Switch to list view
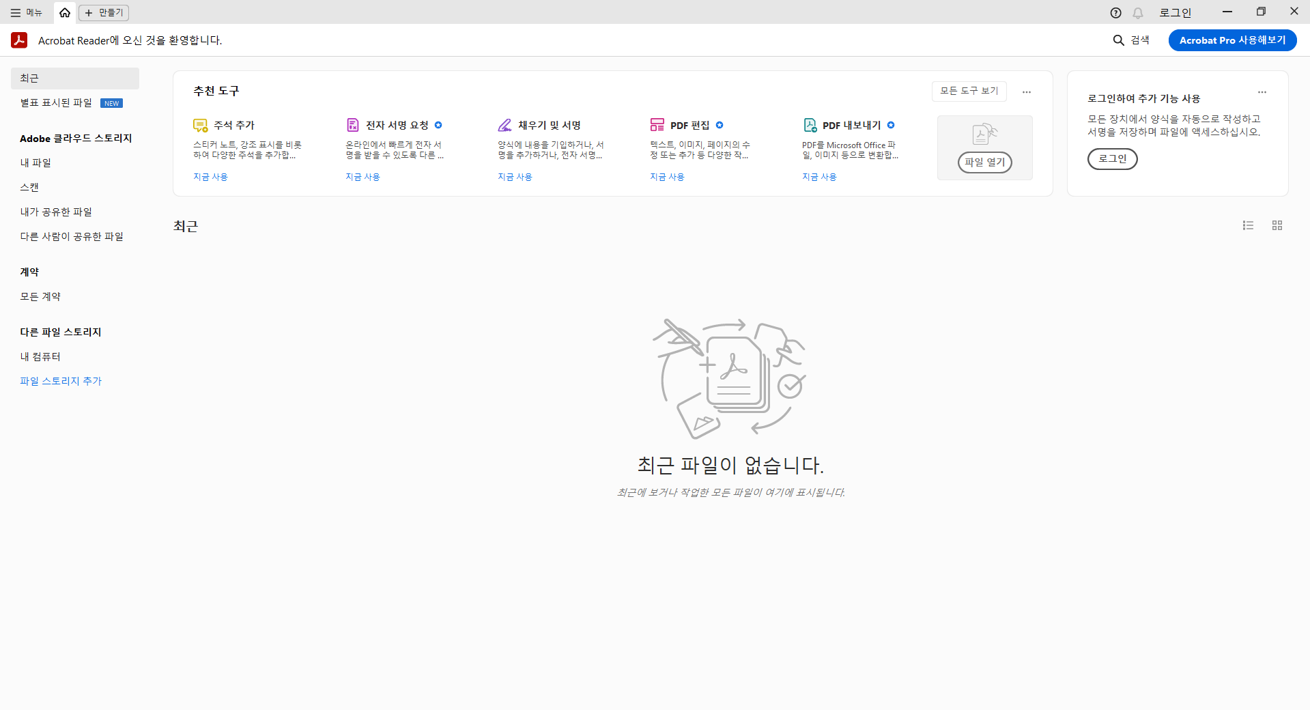Image resolution: width=1310 pixels, height=710 pixels. pyautogui.click(x=1248, y=225)
